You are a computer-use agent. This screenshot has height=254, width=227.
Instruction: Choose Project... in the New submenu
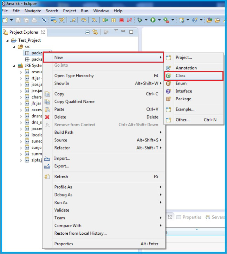194,57
